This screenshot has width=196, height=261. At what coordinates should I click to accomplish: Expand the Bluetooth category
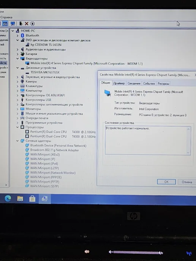pyautogui.click(x=17, y=36)
